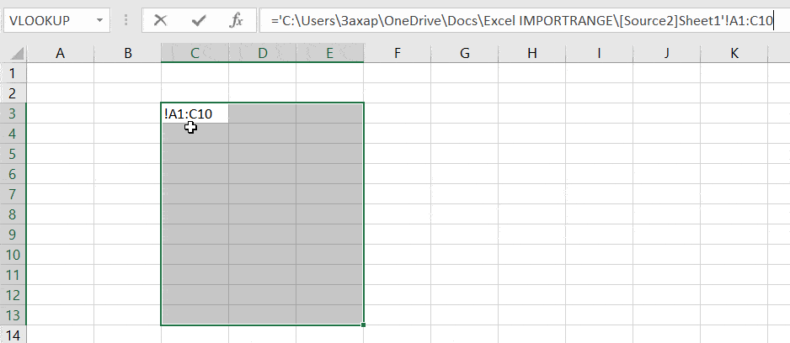This screenshot has width=790, height=343.
Task: Click the fill handle at selection corner
Action: click(x=364, y=325)
